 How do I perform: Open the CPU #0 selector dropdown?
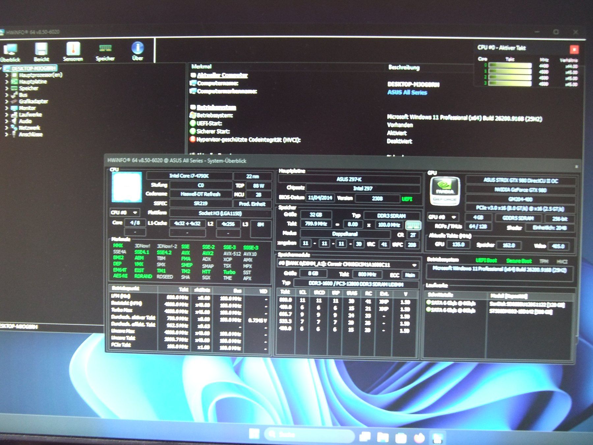125,213
